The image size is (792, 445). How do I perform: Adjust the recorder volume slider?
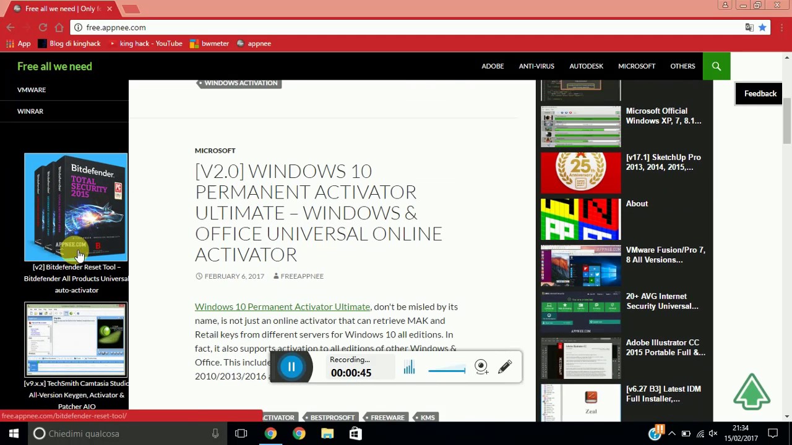tap(447, 370)
